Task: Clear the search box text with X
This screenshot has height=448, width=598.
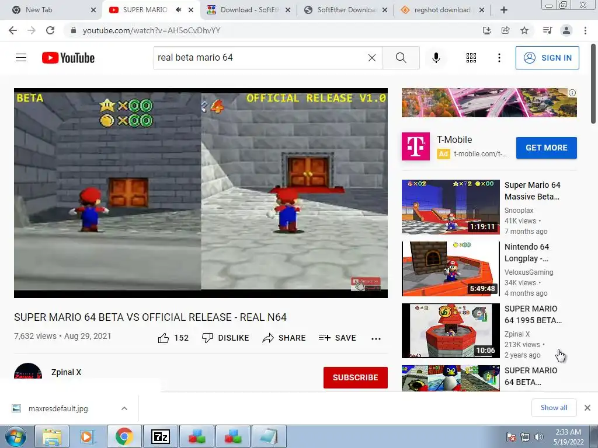Action: (372, 58)
